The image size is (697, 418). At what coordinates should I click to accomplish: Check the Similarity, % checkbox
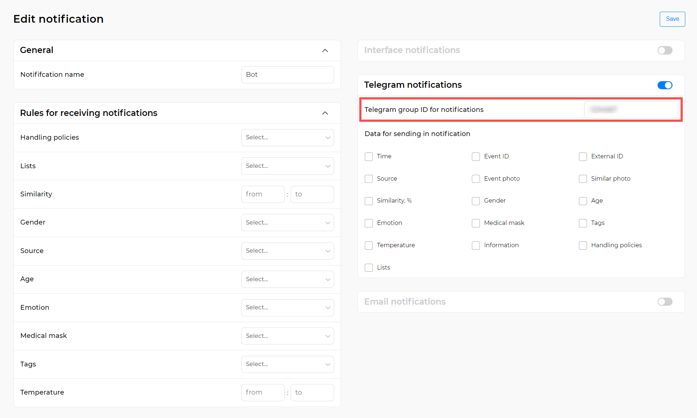pos(368,201)
